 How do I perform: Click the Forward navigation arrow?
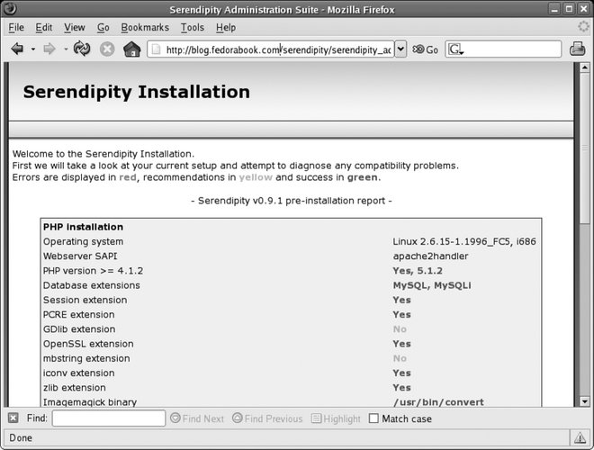(49, 49)
